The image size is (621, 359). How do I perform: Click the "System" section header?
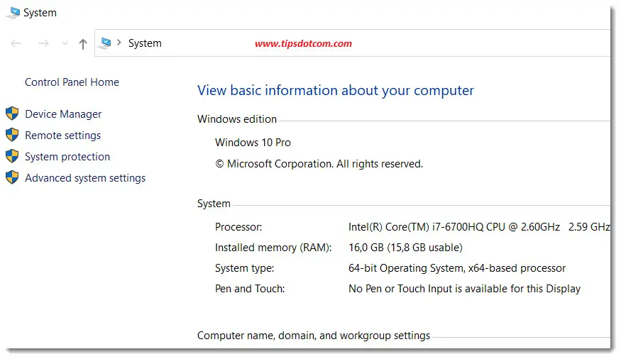(214, 204)
